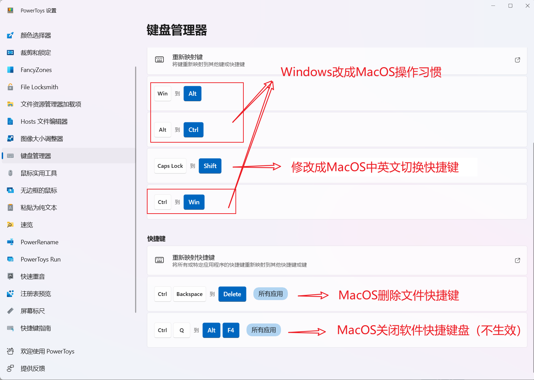
Task: Click the blue F4 key chip
Action: coord(231,330)
